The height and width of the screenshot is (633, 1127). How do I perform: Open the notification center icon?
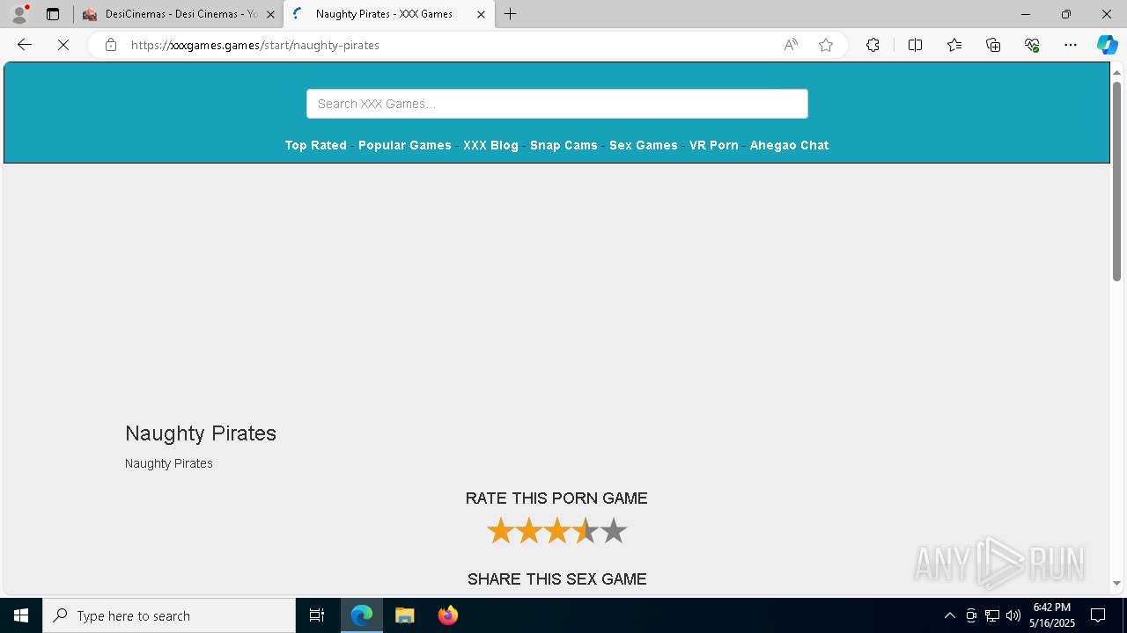(x=1098, y=615)
